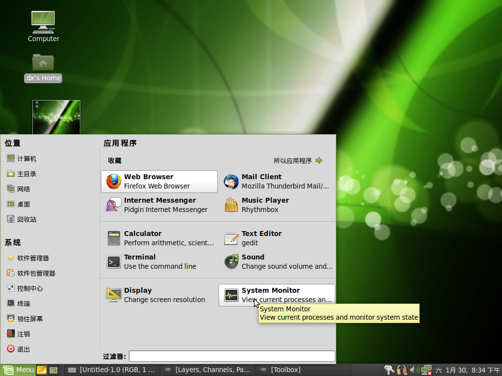Viewport: 502px width, 376px height.
Task: Open Mozilla Thunderbird Mail Client
Action: point(276,181)
